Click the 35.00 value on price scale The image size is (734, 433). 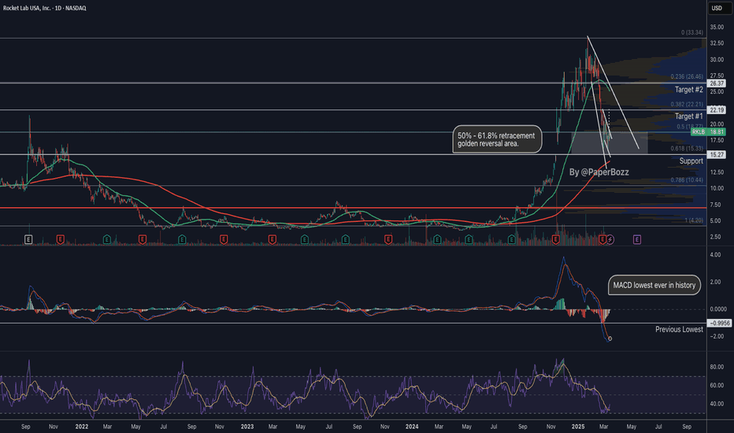click(717, 27)
